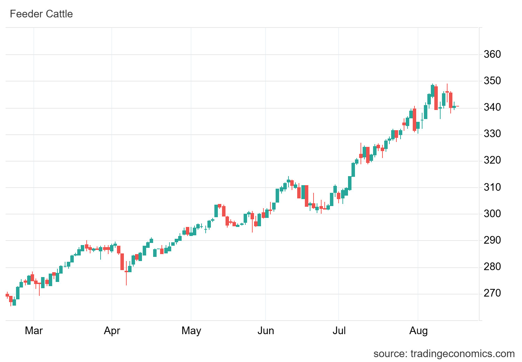Select the 290 price level label
The image size is (522, 362).
point(492,240)
